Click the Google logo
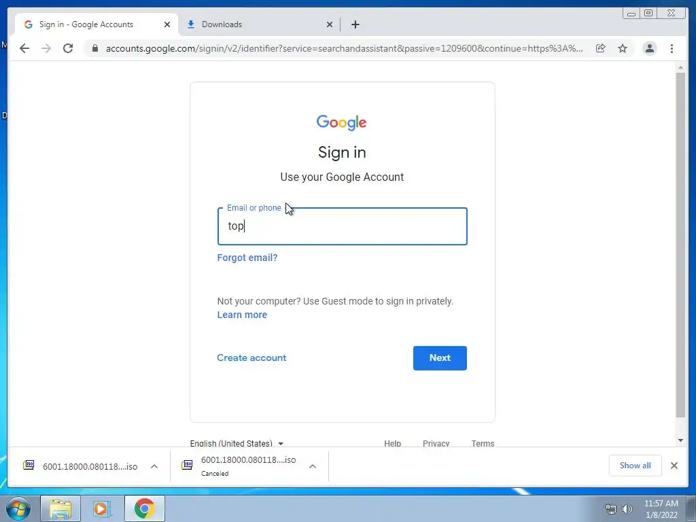The height and width of the screenshot is (522, 696). 341,122
